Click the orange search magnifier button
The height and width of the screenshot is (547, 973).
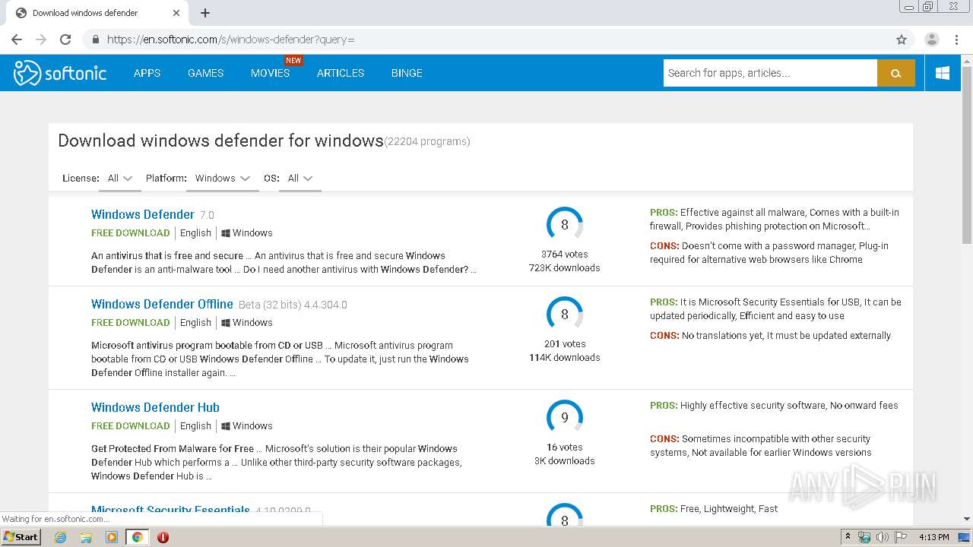[895, 73]
